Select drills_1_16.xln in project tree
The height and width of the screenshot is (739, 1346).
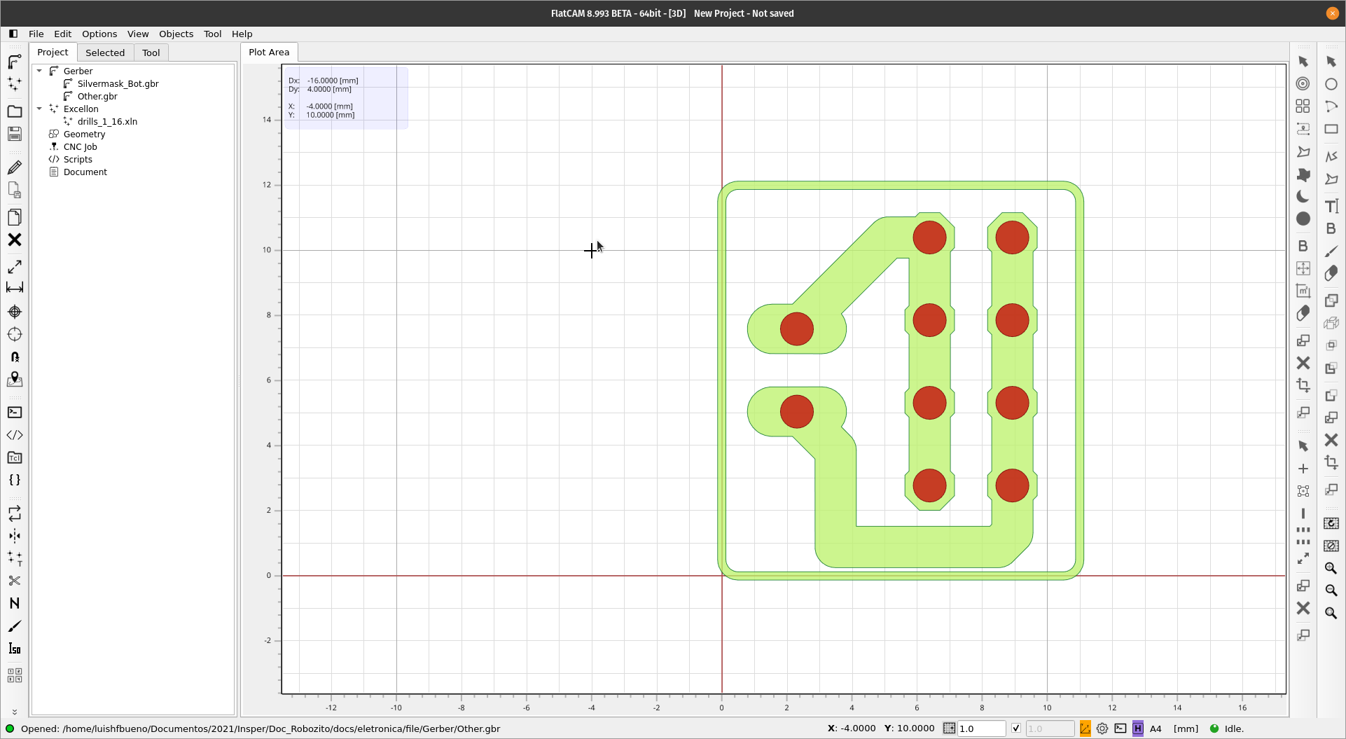pos(107,121)
